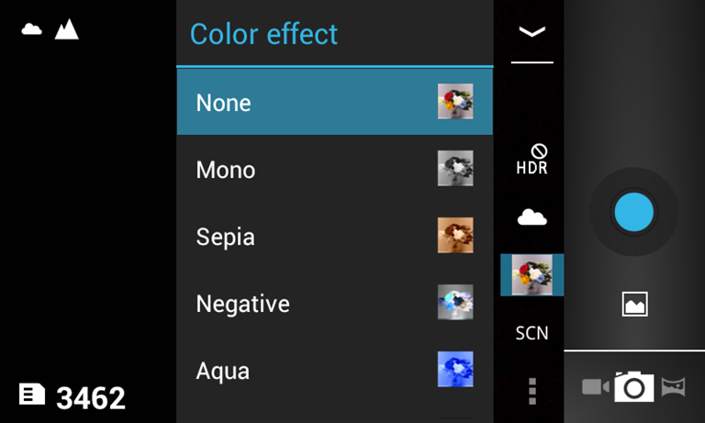Tap the mountain scene indicator icon
This screenshot has height=423, width=705.
click(66, 29)
